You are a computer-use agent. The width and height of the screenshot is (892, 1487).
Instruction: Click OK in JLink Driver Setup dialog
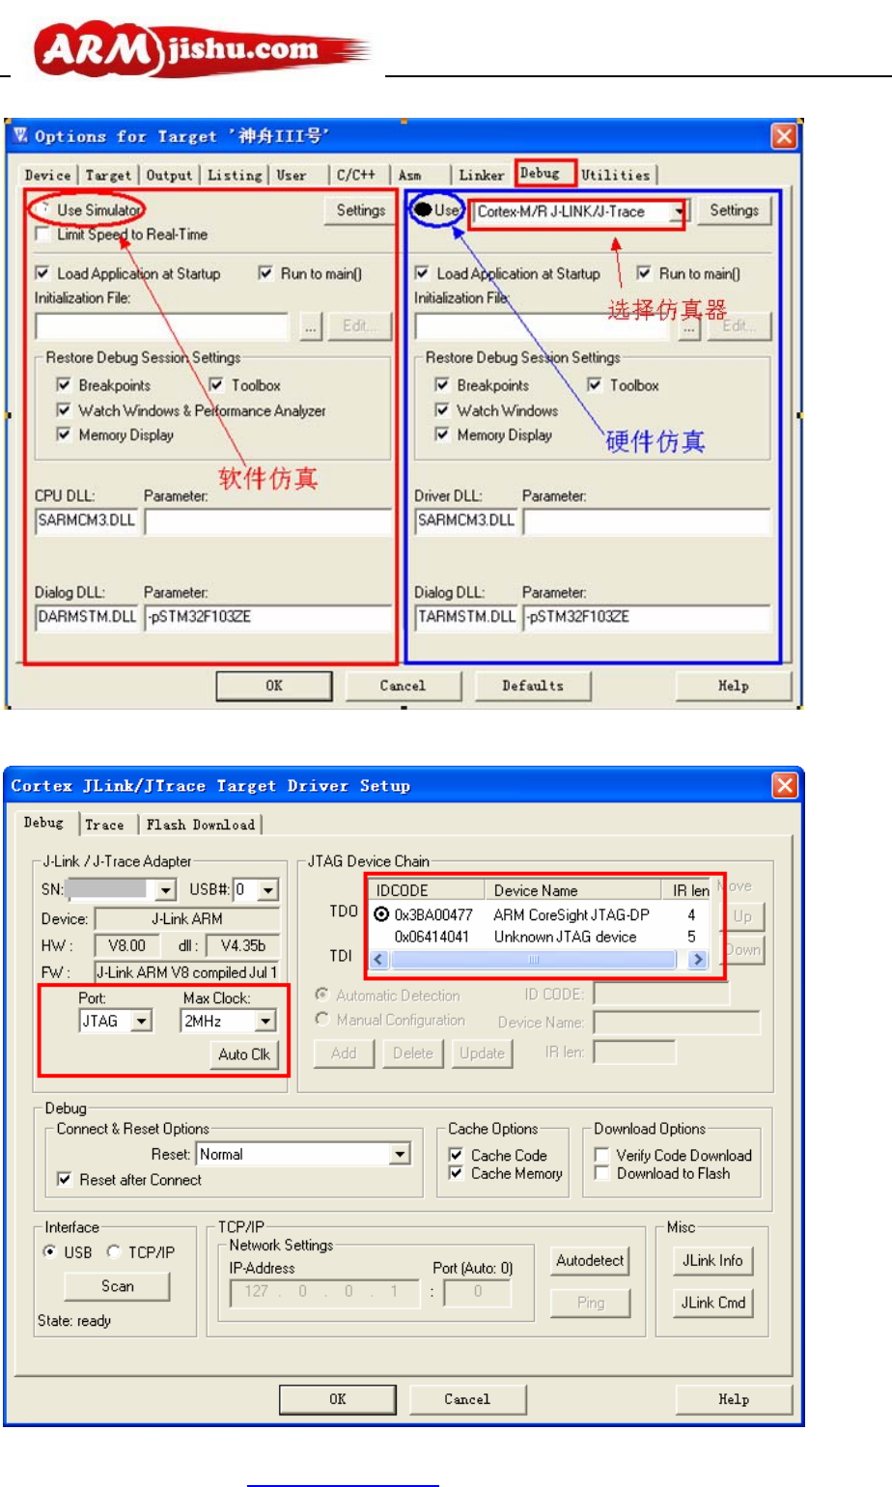point(337,1398)
